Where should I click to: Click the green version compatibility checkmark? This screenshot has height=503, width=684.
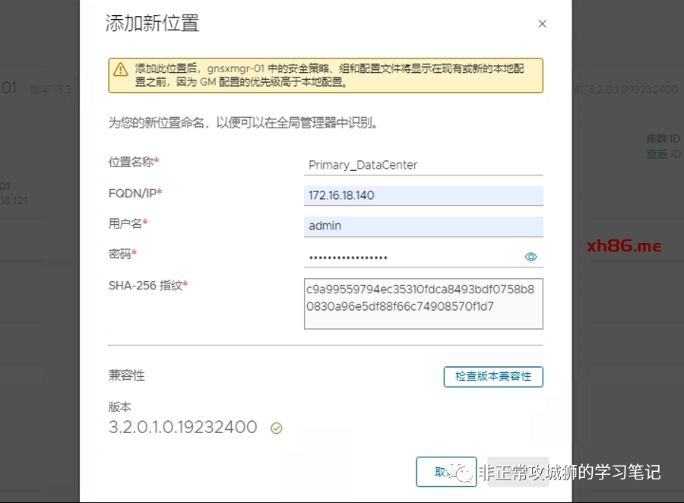[277, 429]
